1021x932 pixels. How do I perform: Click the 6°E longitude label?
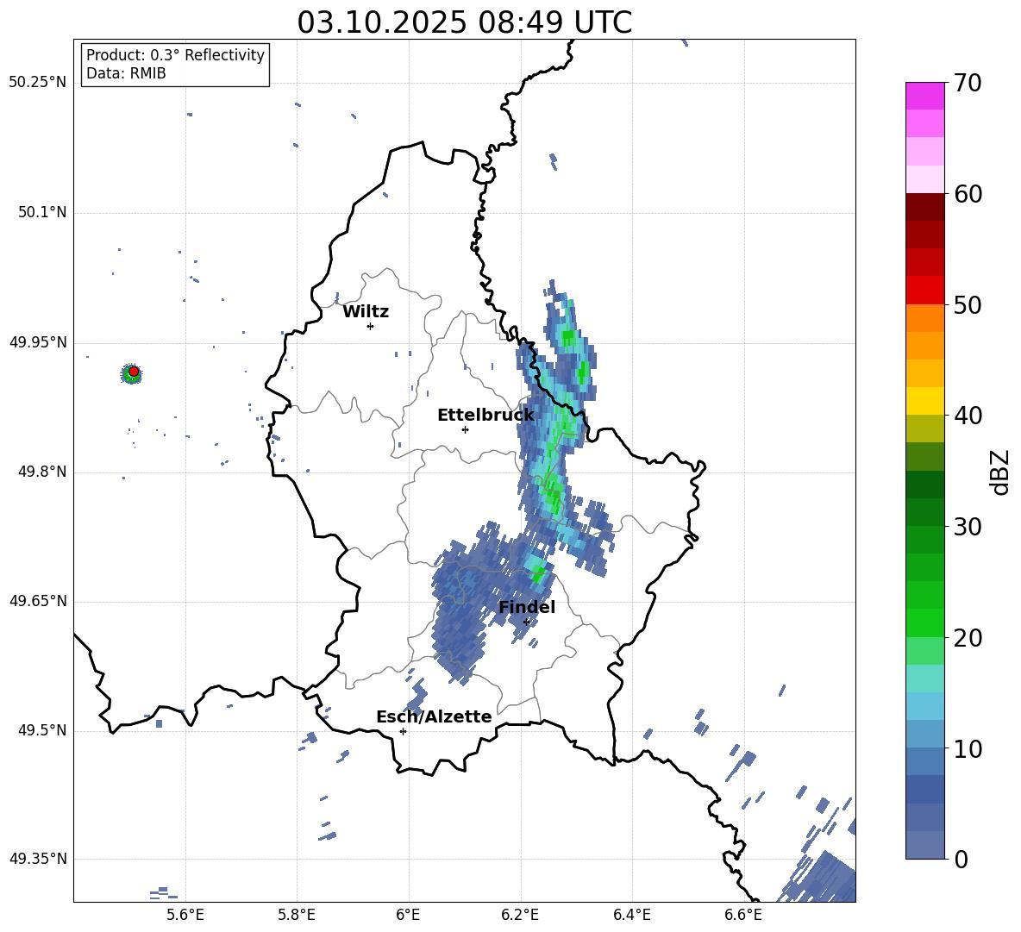click(x=408, y=915)
